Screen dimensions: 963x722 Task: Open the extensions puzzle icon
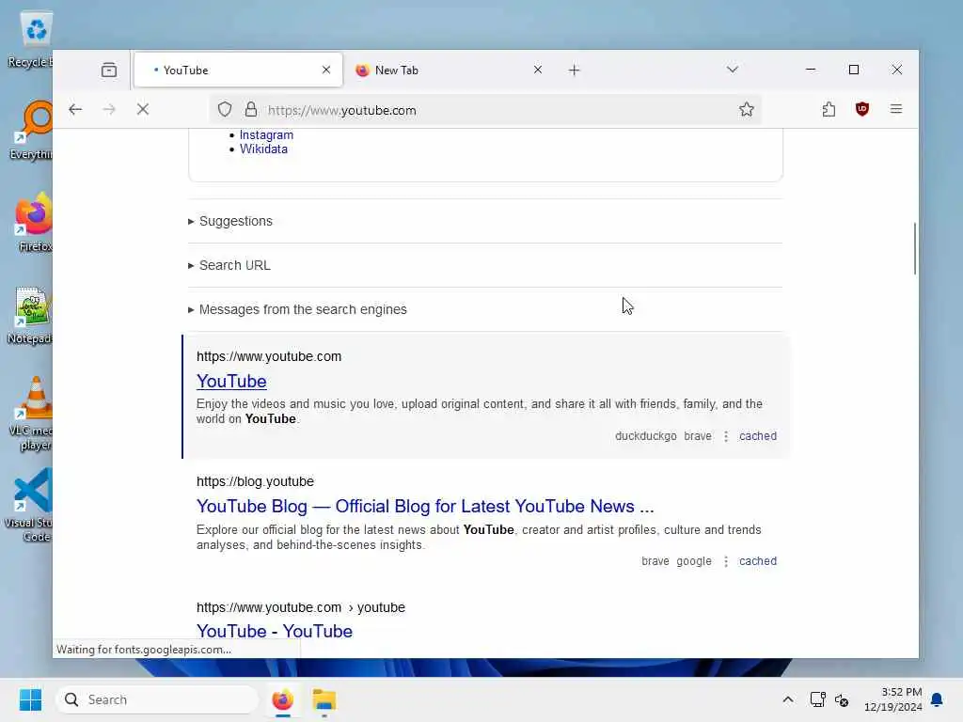[x=829, y=109]
